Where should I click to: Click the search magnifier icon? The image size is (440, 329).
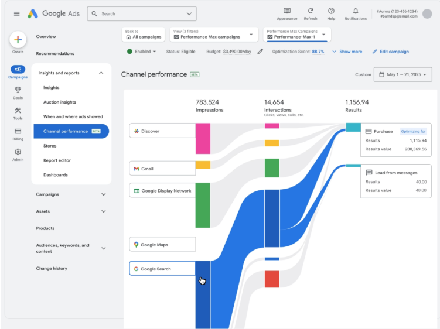pyautogui.click(x=94, y=13)
